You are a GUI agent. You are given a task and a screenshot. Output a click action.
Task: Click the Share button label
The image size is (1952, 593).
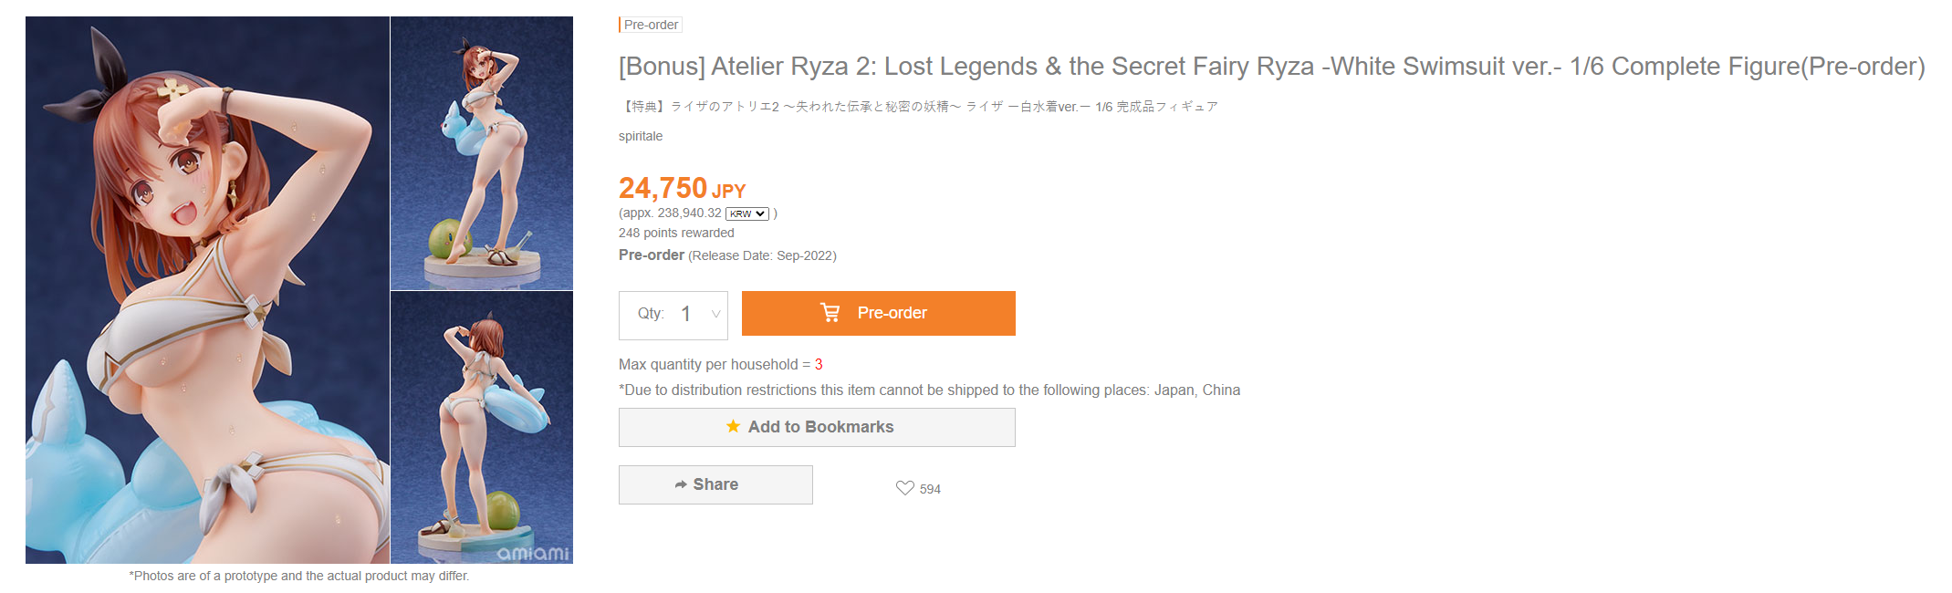click(x=715, y=484)
